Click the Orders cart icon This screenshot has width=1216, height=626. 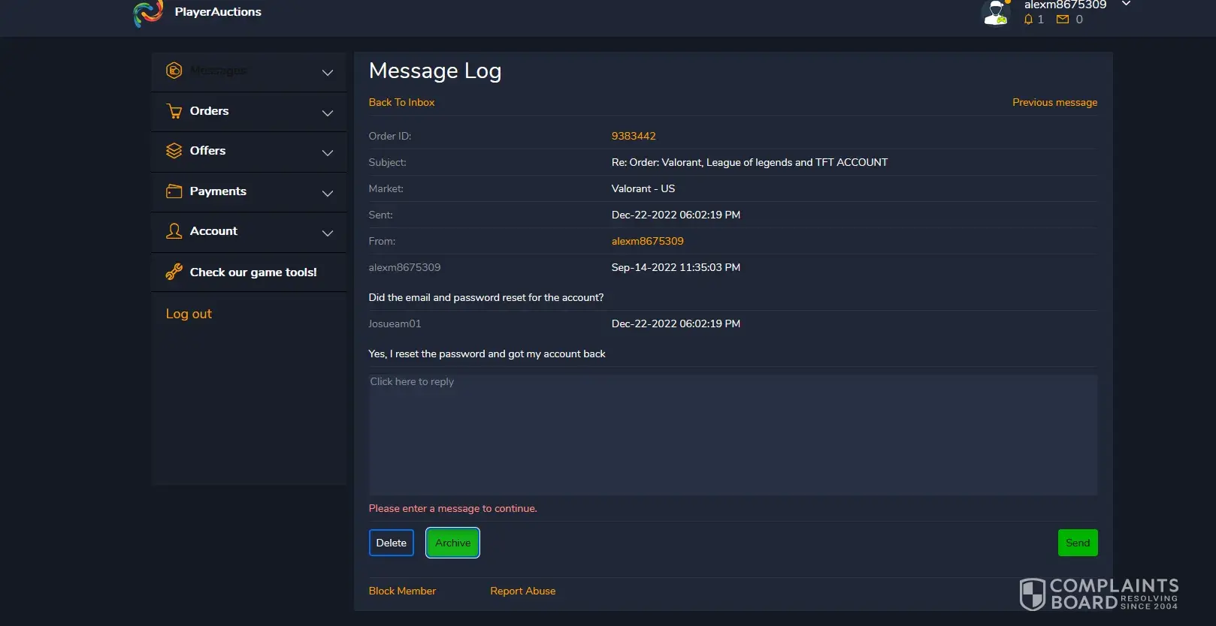[x=174, y=111]
